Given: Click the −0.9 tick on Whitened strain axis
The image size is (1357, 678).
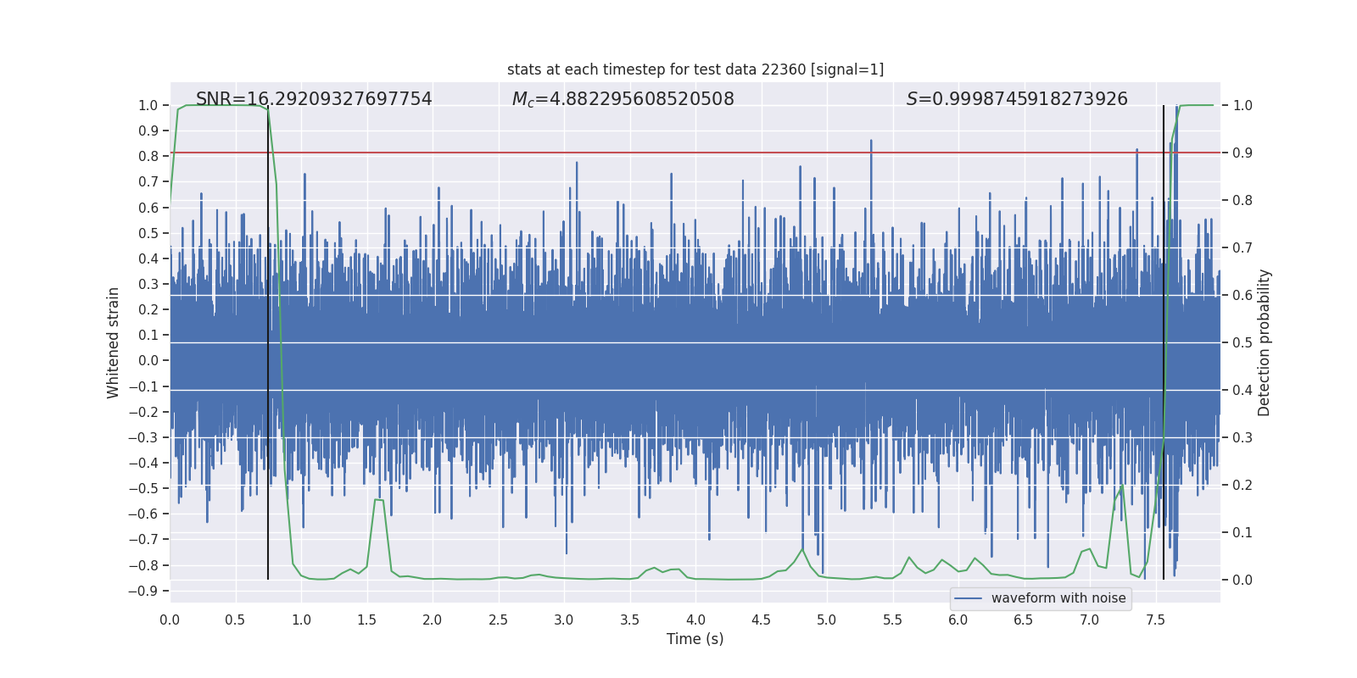Looking at the screenshot, I should tap(143, 591).
